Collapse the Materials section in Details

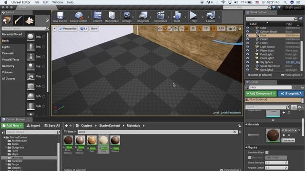click(246, 124)
